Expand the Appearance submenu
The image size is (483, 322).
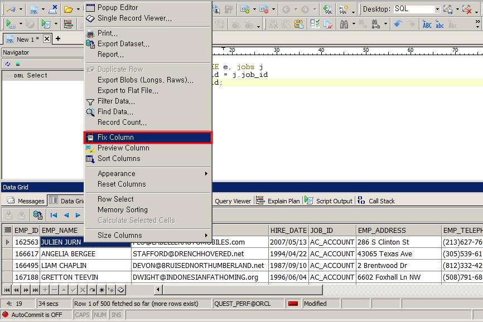148,173
